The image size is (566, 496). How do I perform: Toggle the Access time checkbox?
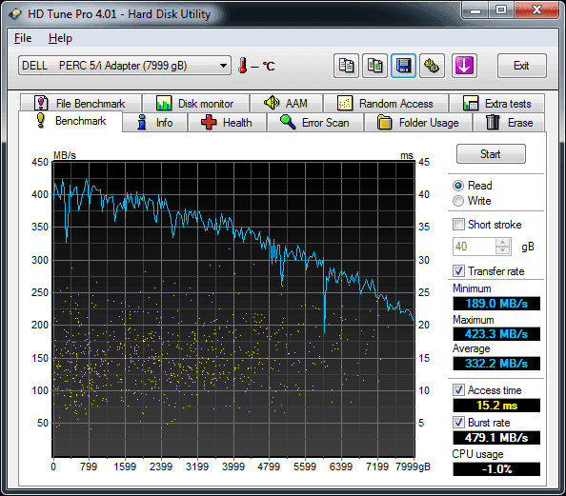click(x=458, y=390)
